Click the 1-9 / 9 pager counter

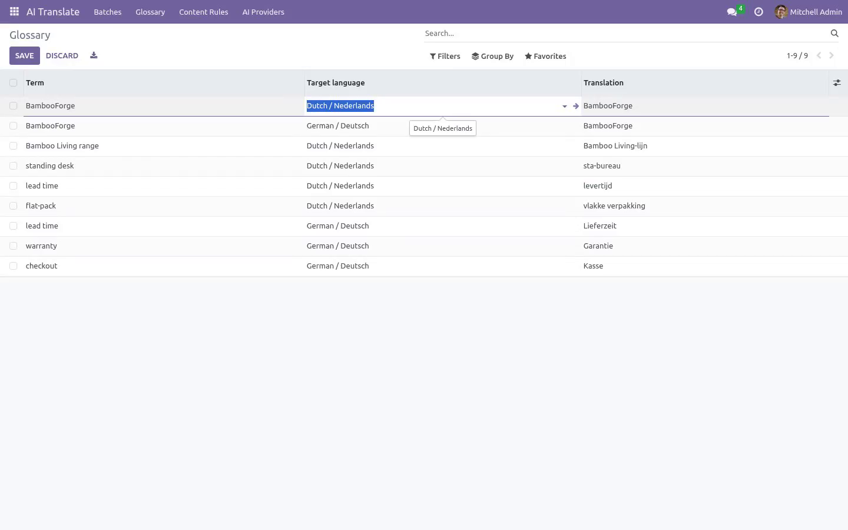click(x=797, y=56)
